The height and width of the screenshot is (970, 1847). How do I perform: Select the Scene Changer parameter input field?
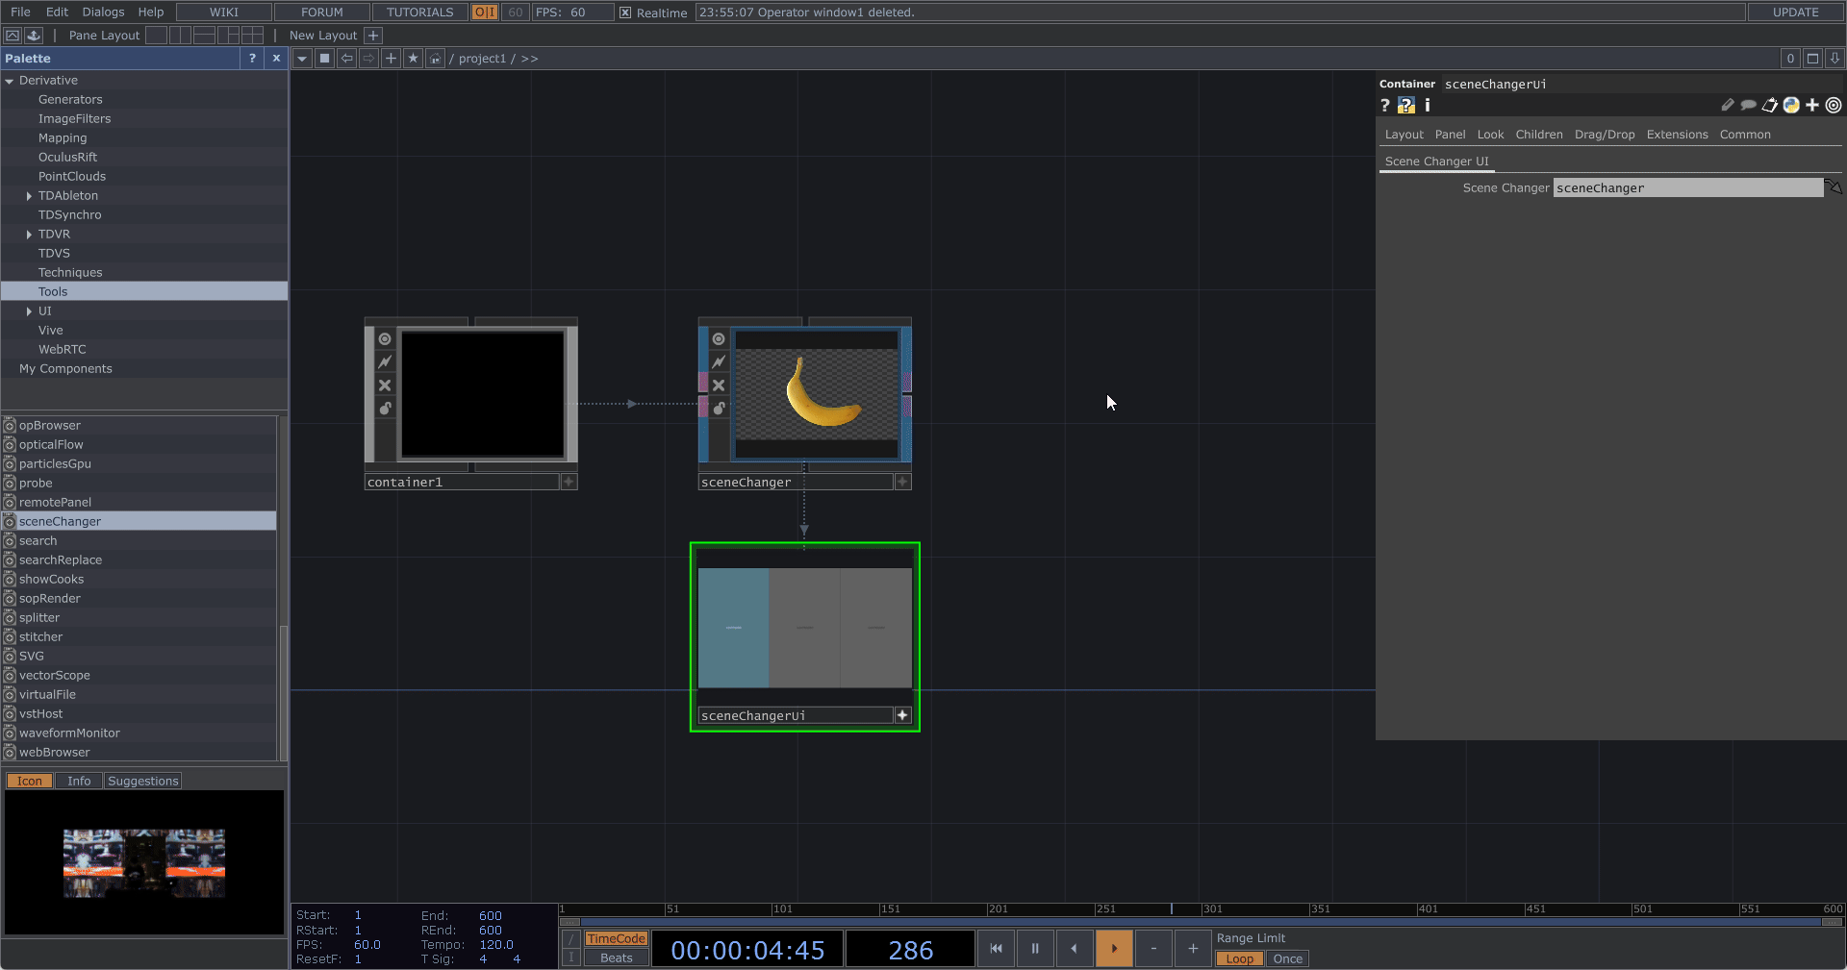(1687, 188)
